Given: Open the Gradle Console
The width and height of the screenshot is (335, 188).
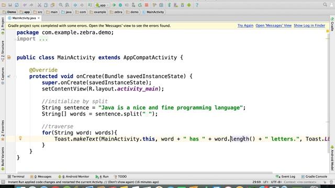Looking at the screenshot, I should (314, 177).
